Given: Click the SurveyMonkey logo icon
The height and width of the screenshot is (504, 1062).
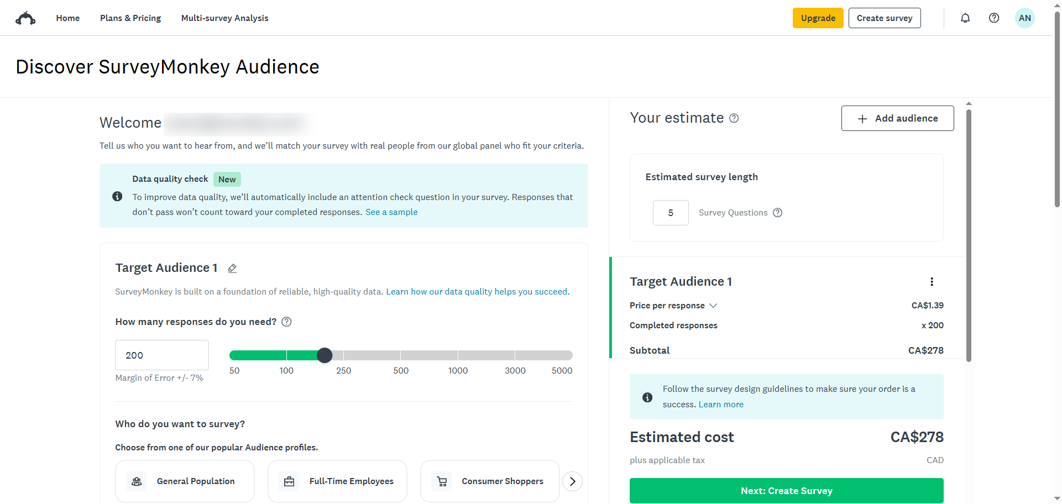Looking at the screenshot, I should click(25, 18).
